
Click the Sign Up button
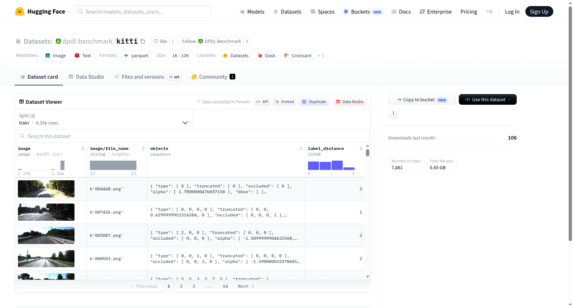539,11
